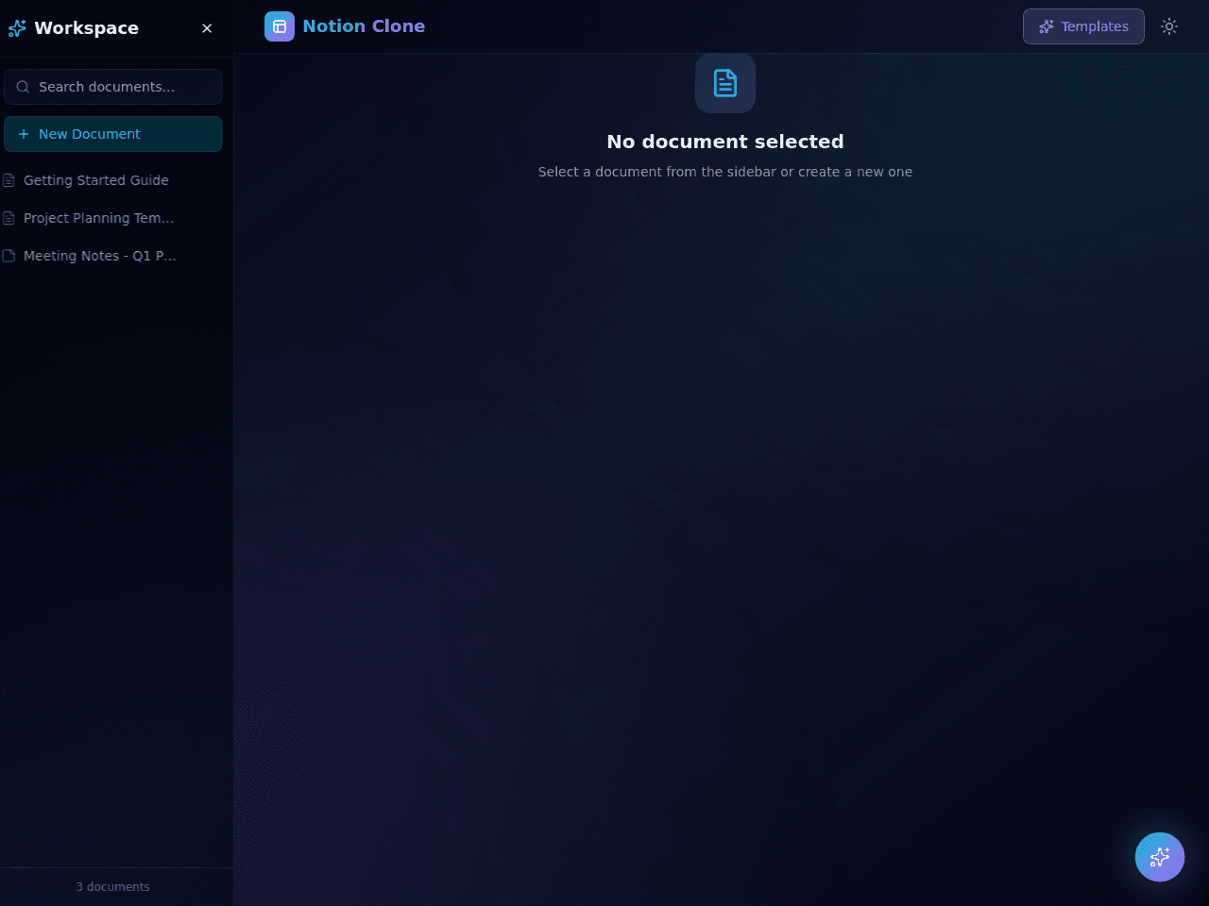This screenshot has height=906, width=1209.
Task: Click the Meeting Notes file icon
Action: tap(9, 256)
